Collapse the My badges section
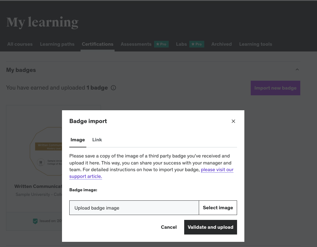 coord(297,70)
